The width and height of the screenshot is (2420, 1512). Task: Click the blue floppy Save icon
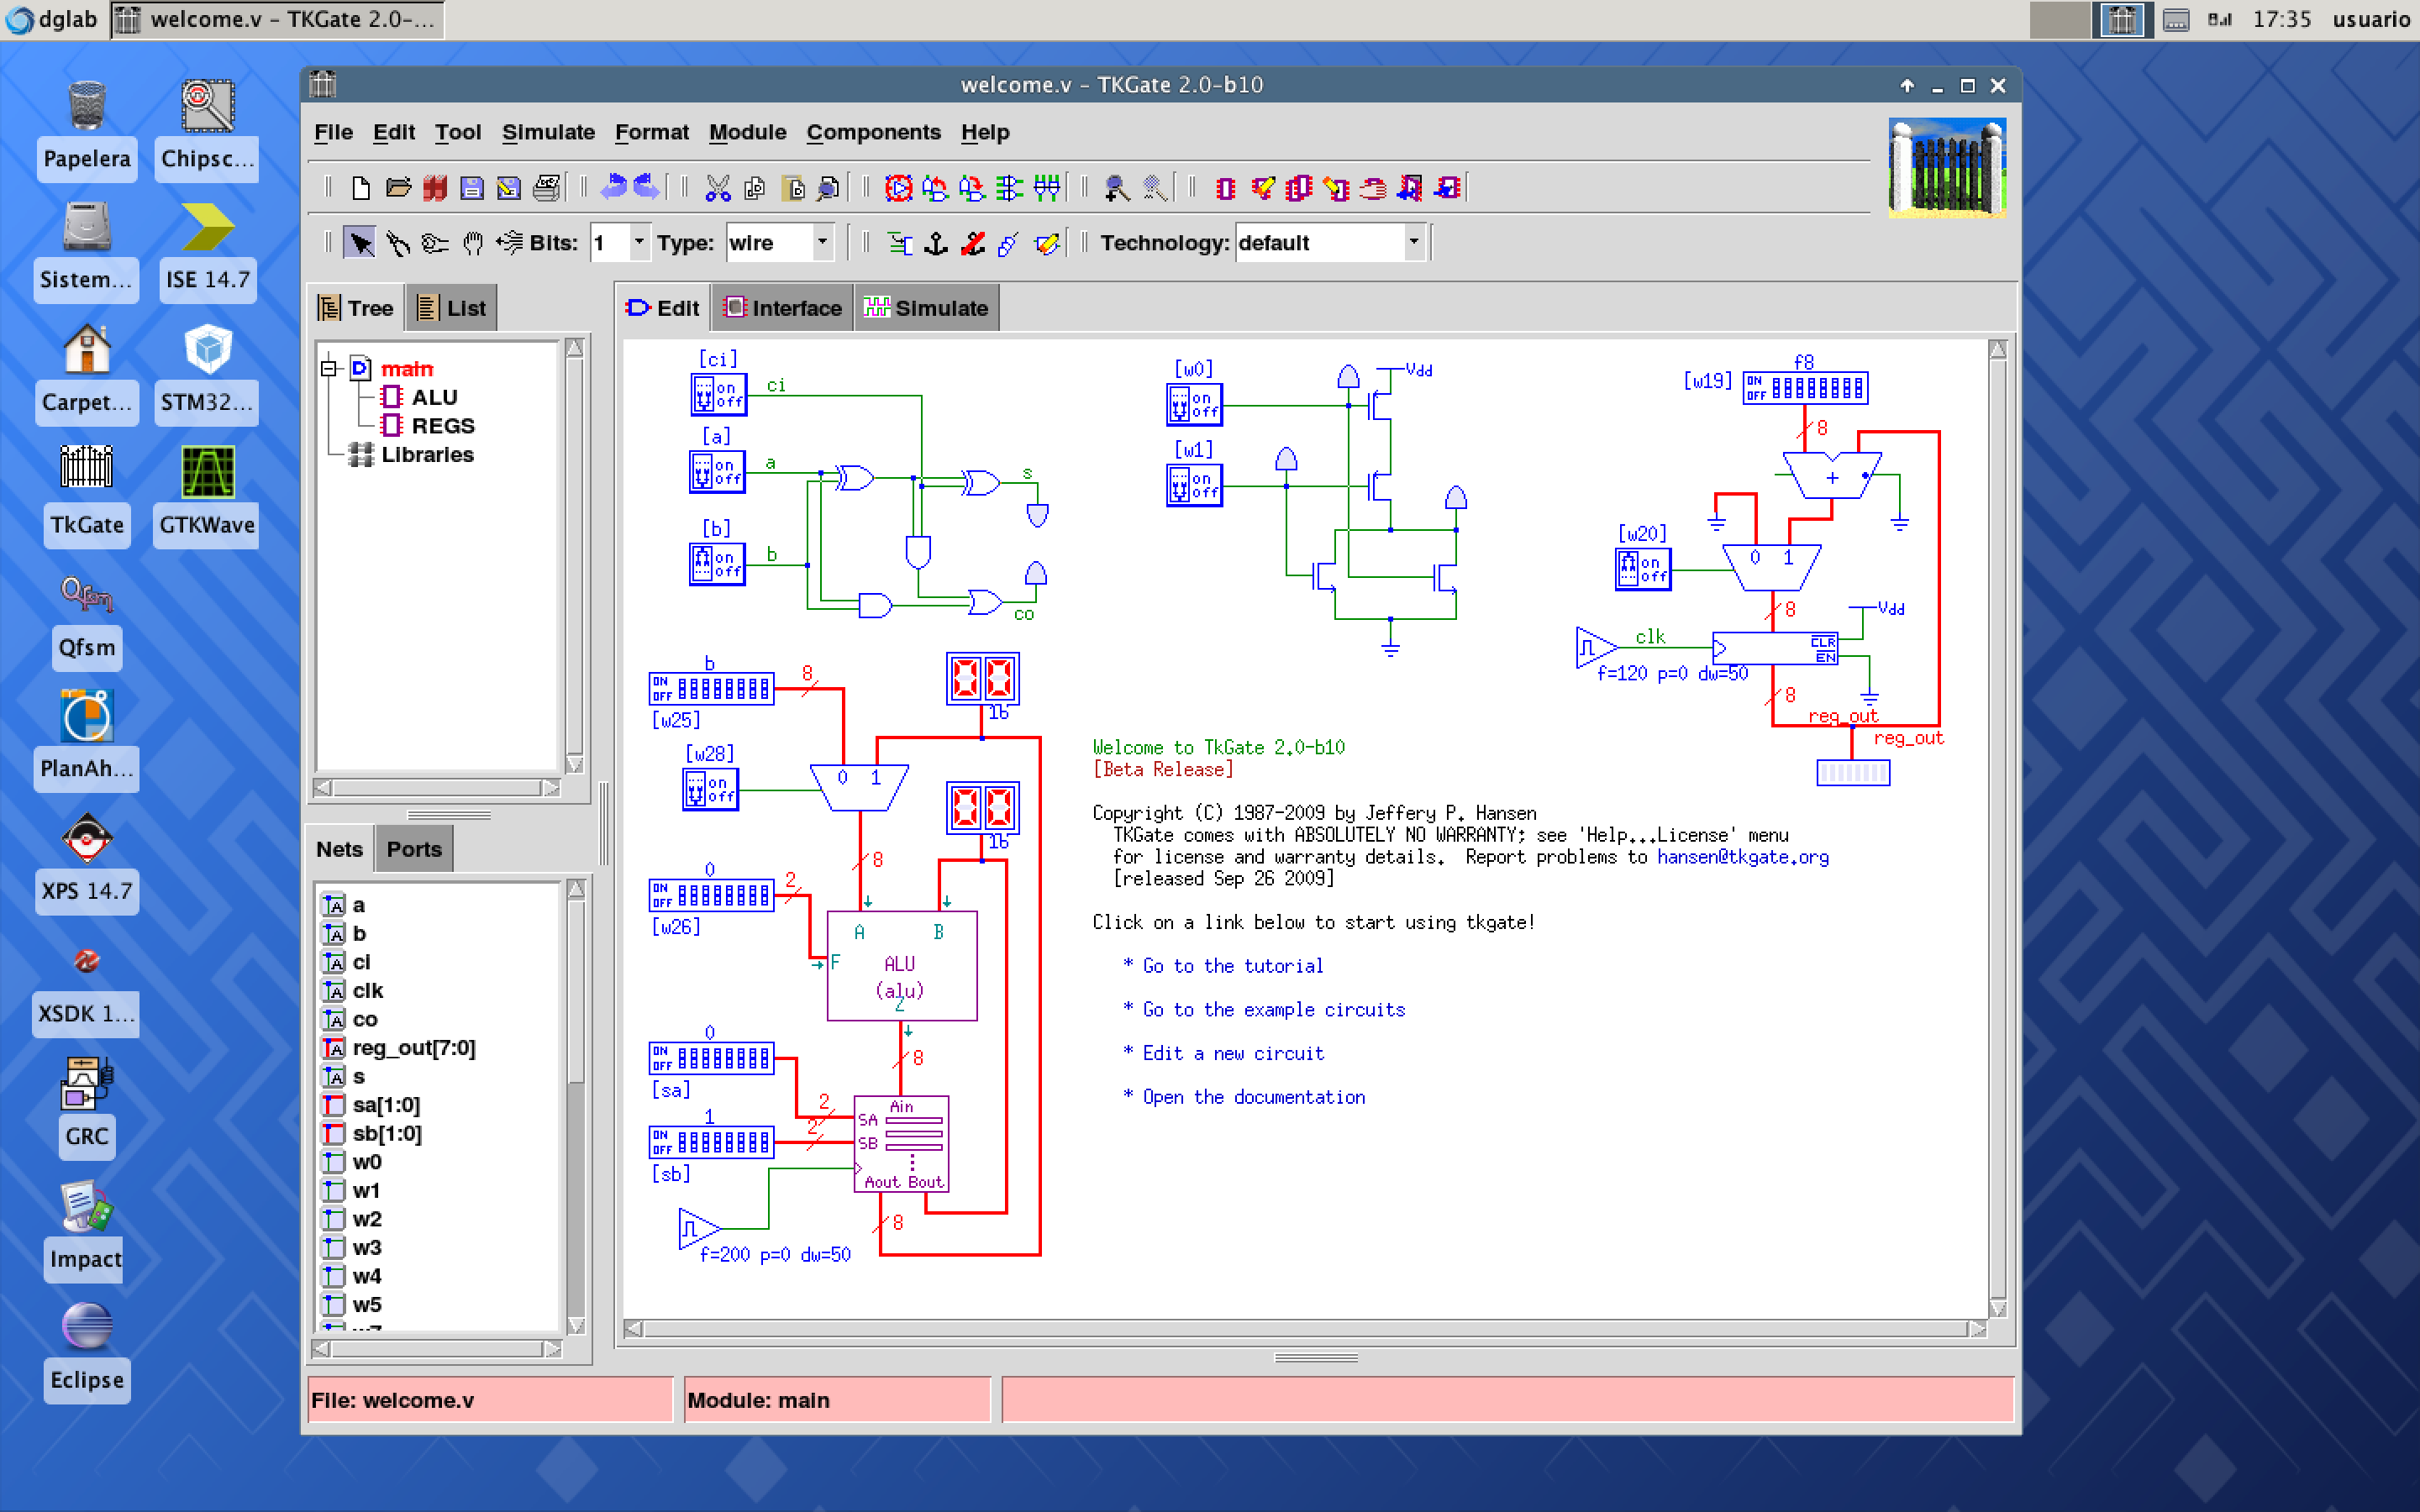(472, 188)
